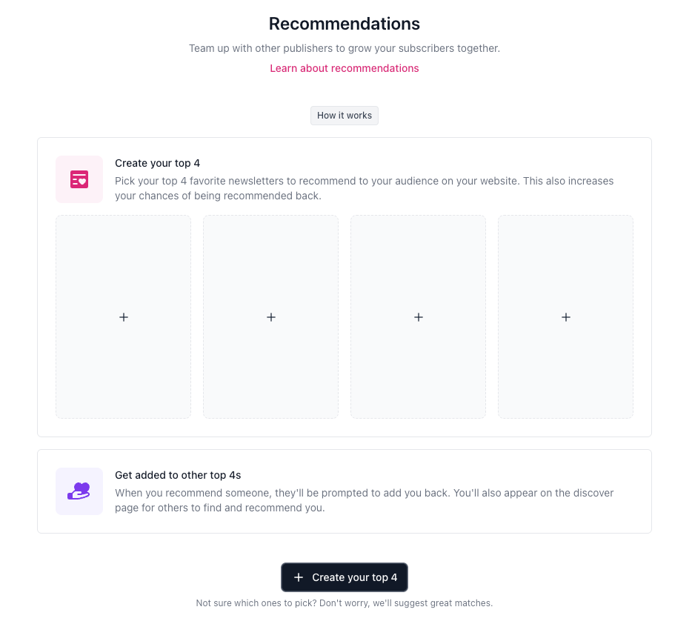Image resolution: width=692 pixels, height=624 pixels.
Task: Click the plus icon inside the dark button
Action: [299, 577]
